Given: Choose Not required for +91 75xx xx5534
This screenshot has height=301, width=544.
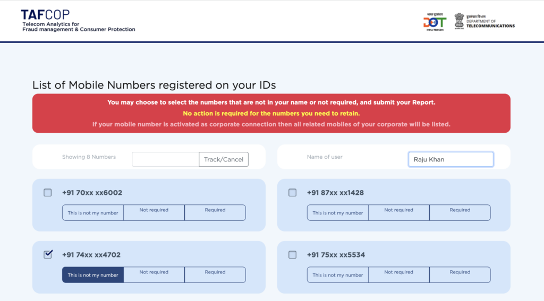Looking at the screenshot, I should 399,274.
